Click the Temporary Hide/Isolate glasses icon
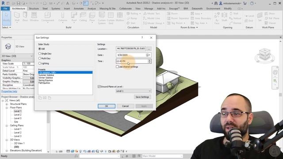The image size is (283, 159). (x=101, y=151)
